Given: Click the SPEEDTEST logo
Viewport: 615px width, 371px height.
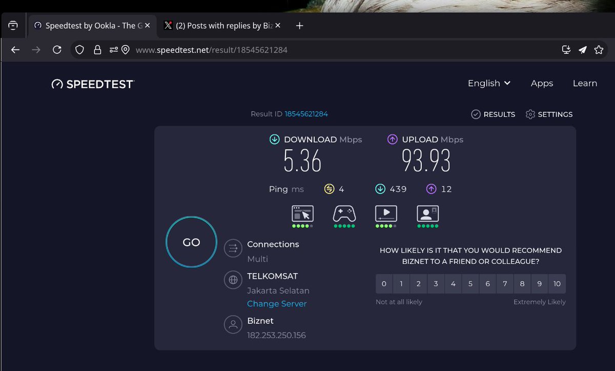Looking at the screenshot, I should [93, 84].
